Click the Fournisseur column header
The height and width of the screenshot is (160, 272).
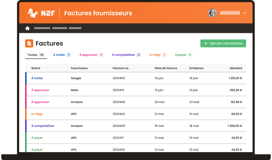79,68
